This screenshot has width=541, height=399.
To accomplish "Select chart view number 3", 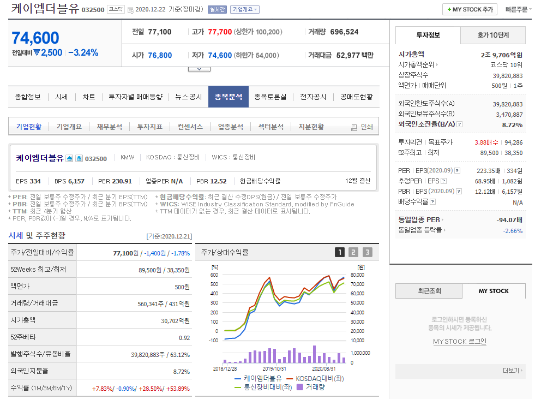I will [368, 252].
